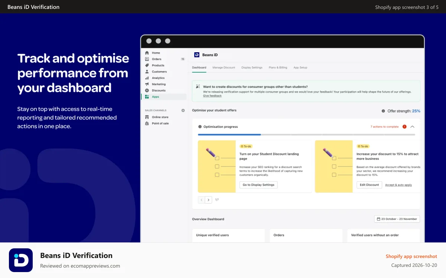446x278 pixels.
Task: Open the App Setup tab
Action: pyautogui.click(x=300, y=67)
